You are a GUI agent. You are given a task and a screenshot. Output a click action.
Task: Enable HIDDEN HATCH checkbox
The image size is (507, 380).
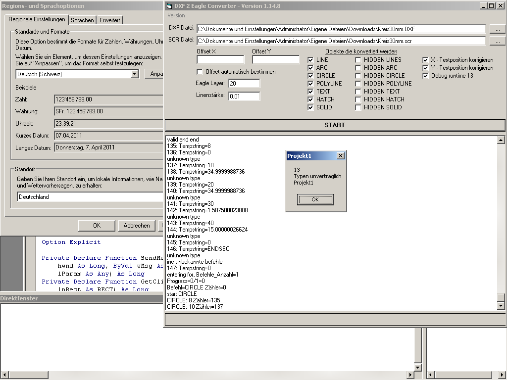pos(358,99)
